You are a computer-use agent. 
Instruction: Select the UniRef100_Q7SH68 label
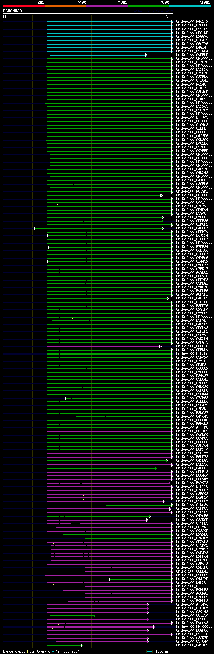192,398
